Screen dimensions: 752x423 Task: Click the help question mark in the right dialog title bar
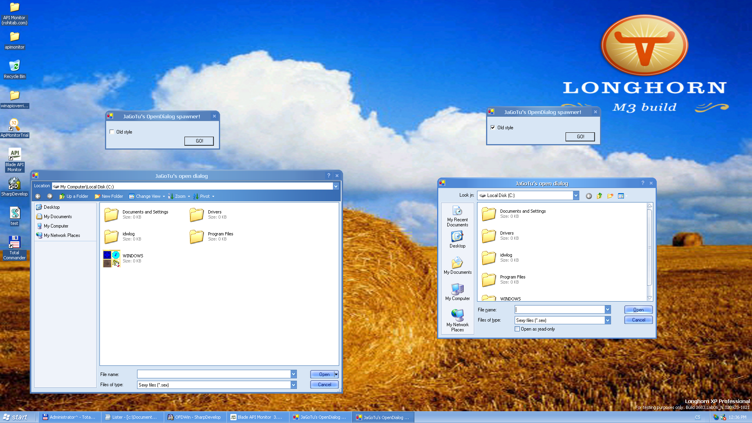tap(643, 183)
